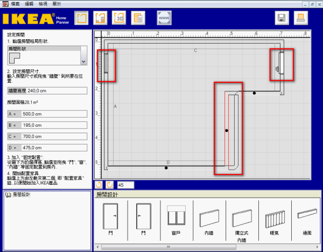Select the 房間設計 tree item in left panel
Viewport: 323px width, 252px height.
pyautogui.click(x=21, y=195)
